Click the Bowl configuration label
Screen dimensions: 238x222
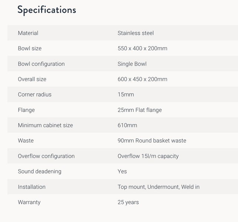[x=41, y=64]
